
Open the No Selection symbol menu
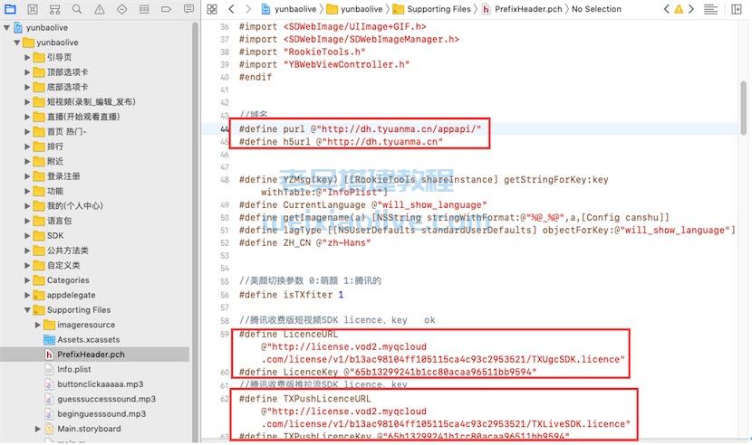click(x=596, y=9)
